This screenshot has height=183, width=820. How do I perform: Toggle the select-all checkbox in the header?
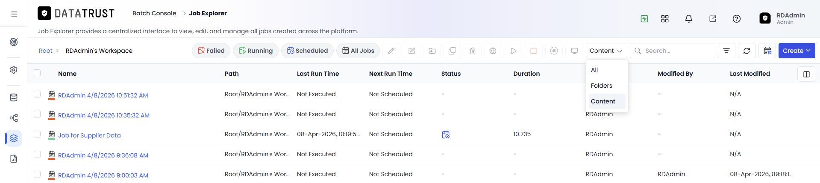37,73
